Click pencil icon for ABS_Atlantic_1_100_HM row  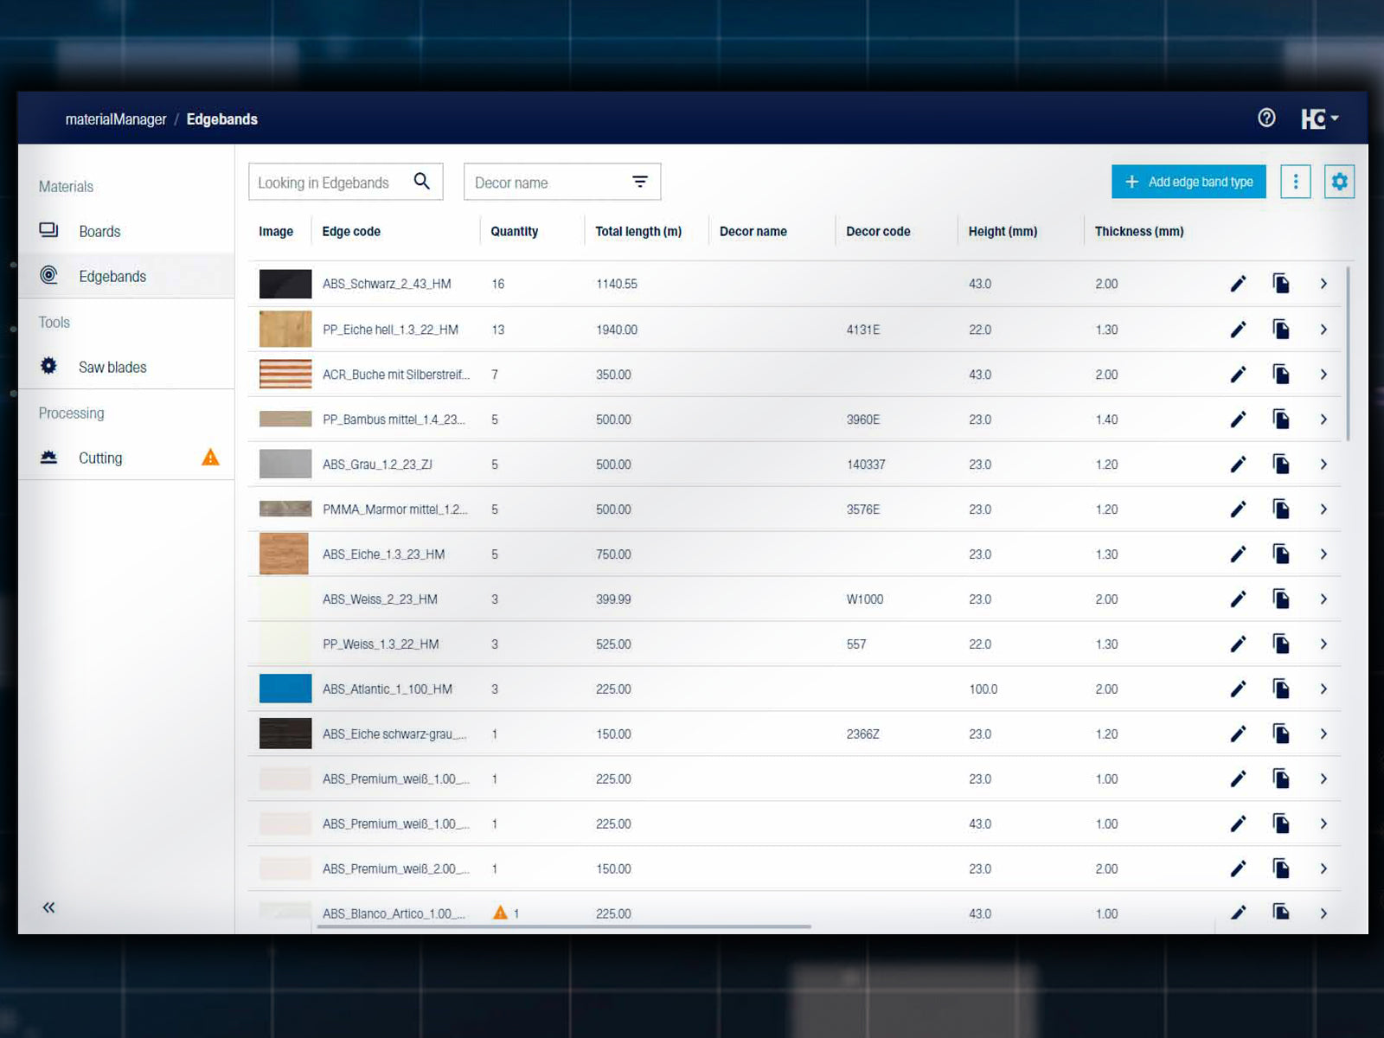pos(1238,689)
